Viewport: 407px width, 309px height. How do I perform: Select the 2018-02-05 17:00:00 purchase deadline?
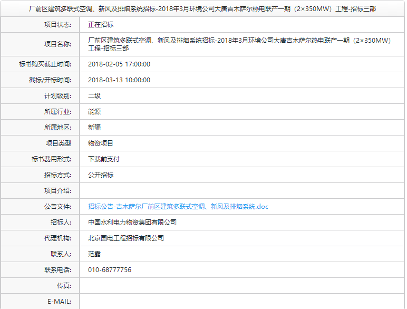coord(119,64)
